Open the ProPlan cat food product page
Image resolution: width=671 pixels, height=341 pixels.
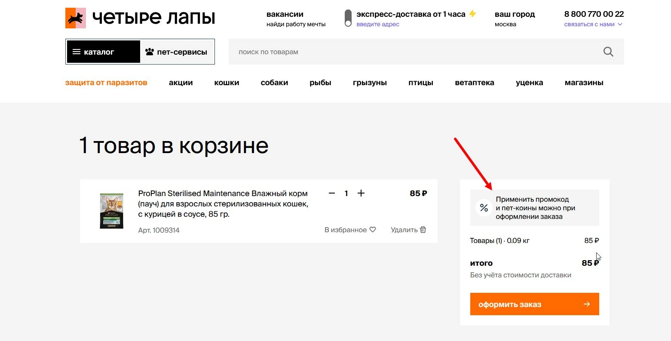coord(223,203)
